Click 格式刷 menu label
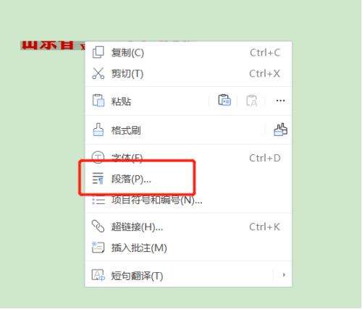The image size is (362, 309). click(126, 130)
